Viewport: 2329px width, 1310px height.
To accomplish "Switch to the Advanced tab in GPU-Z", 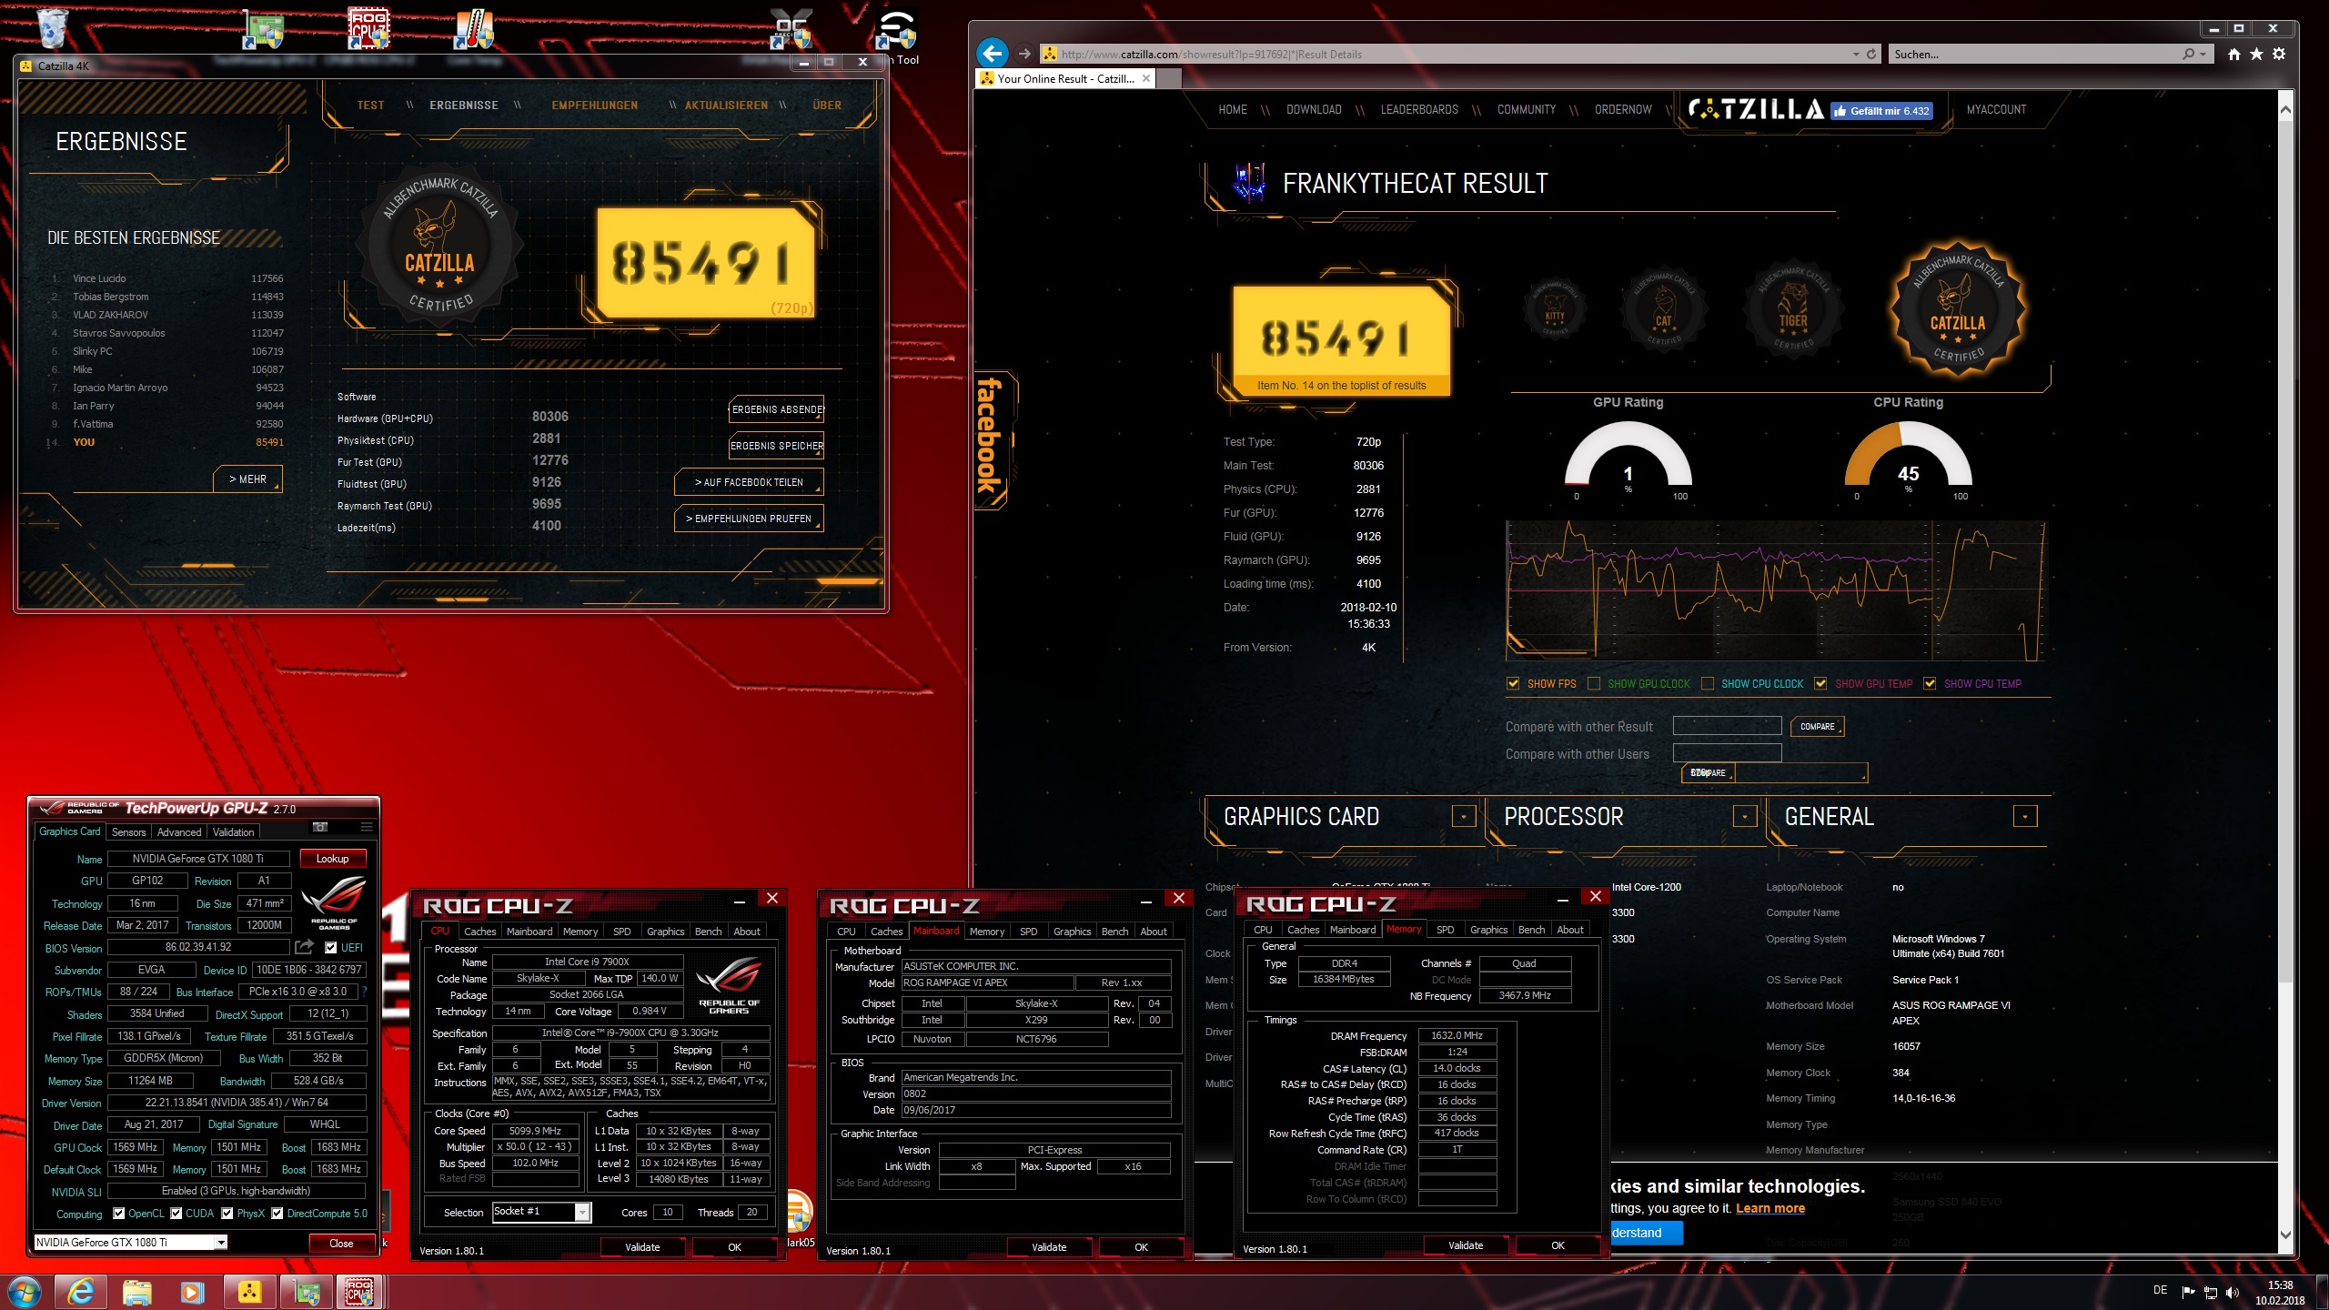I will (x=179, y=832).
